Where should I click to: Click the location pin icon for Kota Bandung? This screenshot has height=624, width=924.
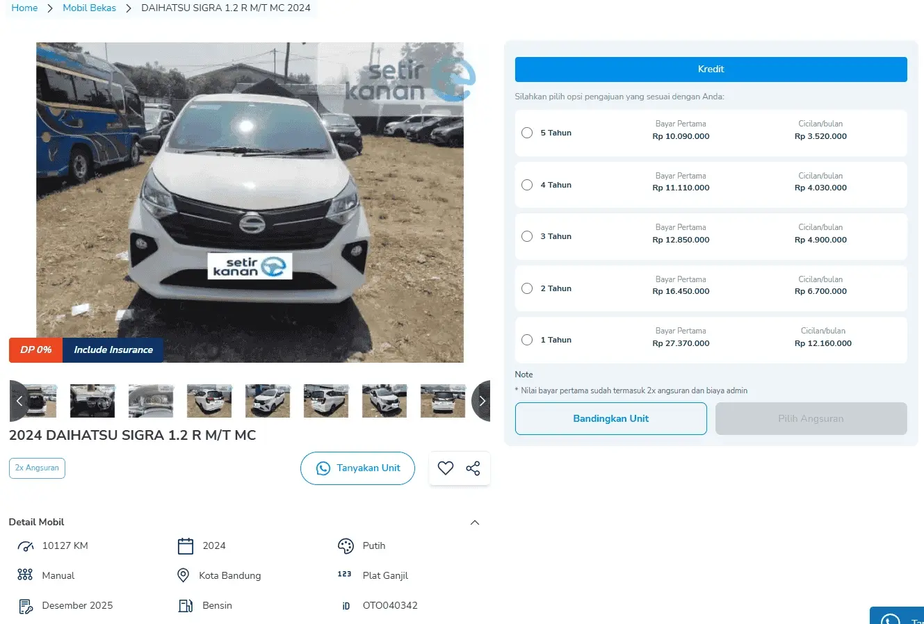[184, 575]
